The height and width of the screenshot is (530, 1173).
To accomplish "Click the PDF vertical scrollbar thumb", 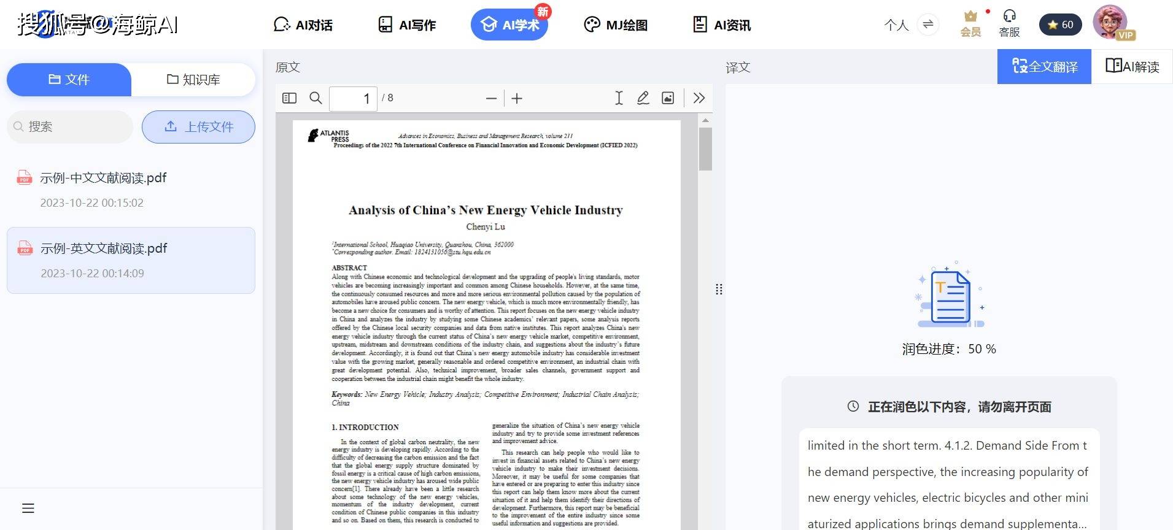I will [x=705, y=149].
